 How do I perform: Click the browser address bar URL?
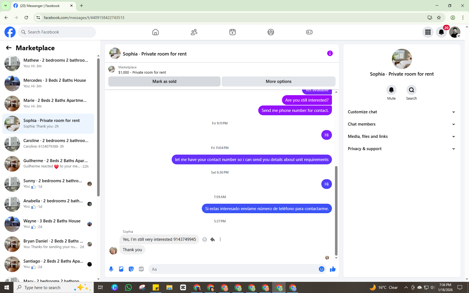point(84,18)
